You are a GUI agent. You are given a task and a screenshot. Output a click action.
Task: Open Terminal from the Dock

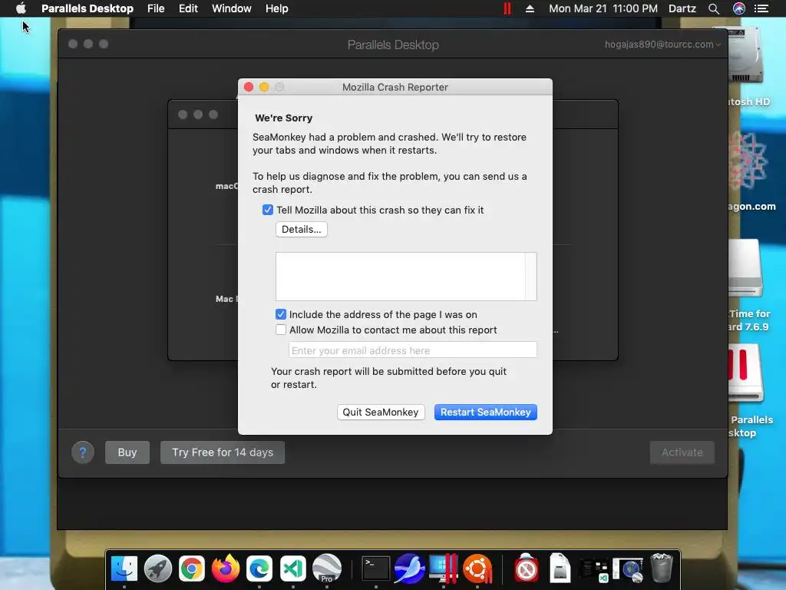tap(376, 568)
